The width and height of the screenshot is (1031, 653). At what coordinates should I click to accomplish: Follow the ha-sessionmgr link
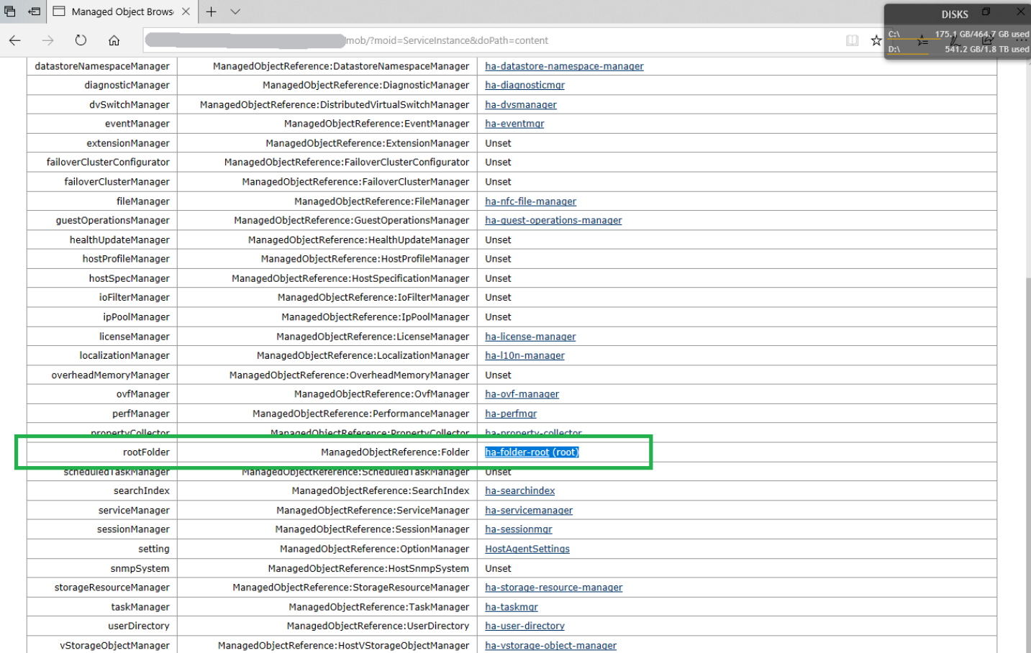518,529
